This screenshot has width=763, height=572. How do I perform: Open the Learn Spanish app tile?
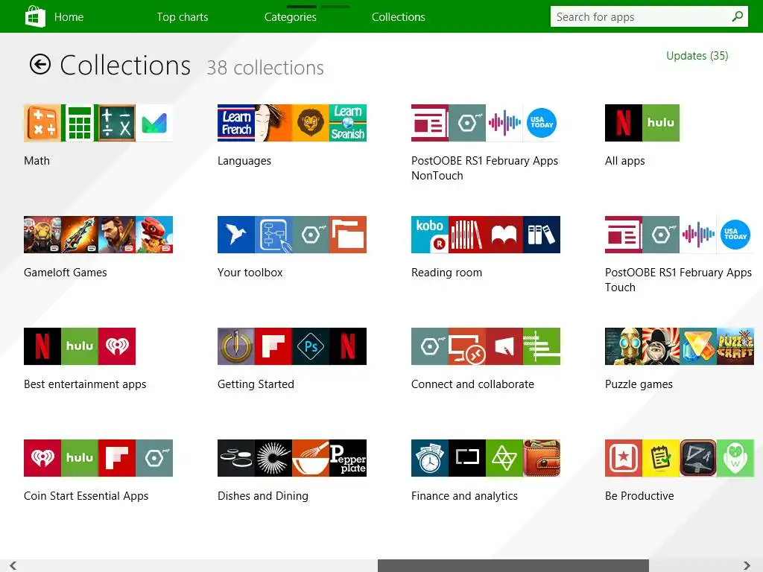348,123
